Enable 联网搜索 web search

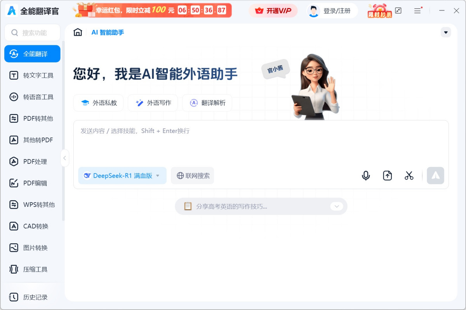coord(192,175)
